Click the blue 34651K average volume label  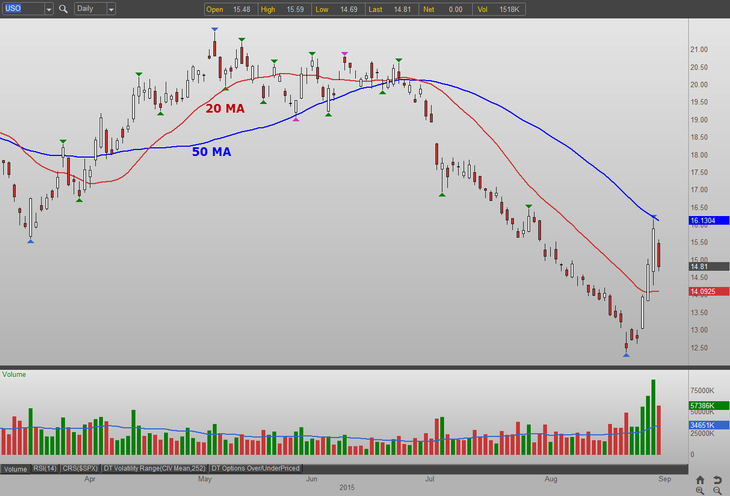[709, 425]
